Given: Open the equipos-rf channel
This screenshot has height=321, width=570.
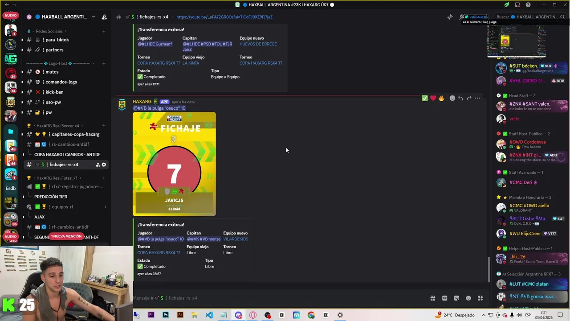Looking at the screenshot, I should [x=62, y=207].
